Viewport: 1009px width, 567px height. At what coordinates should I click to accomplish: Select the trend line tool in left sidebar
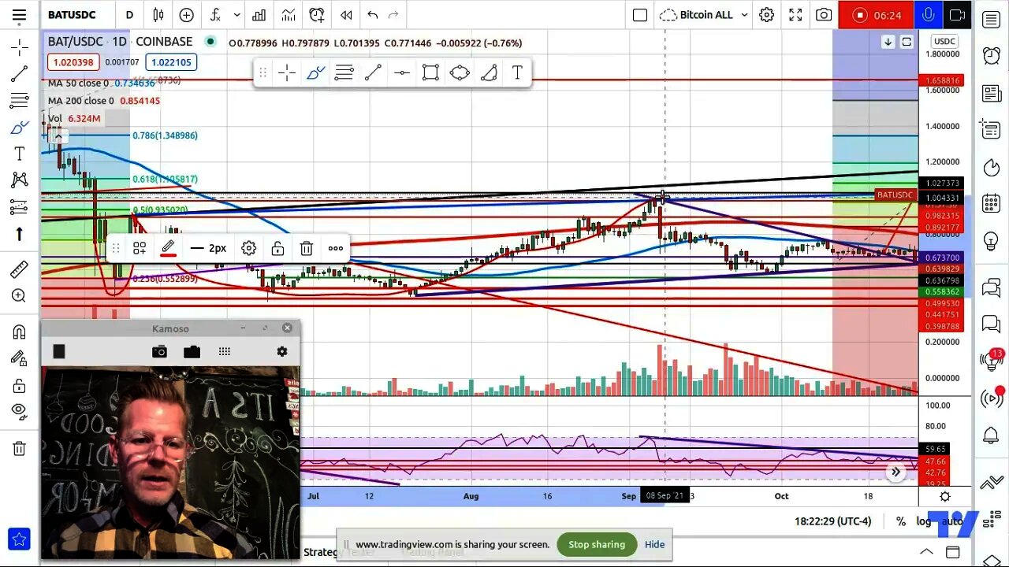point(19,74)
